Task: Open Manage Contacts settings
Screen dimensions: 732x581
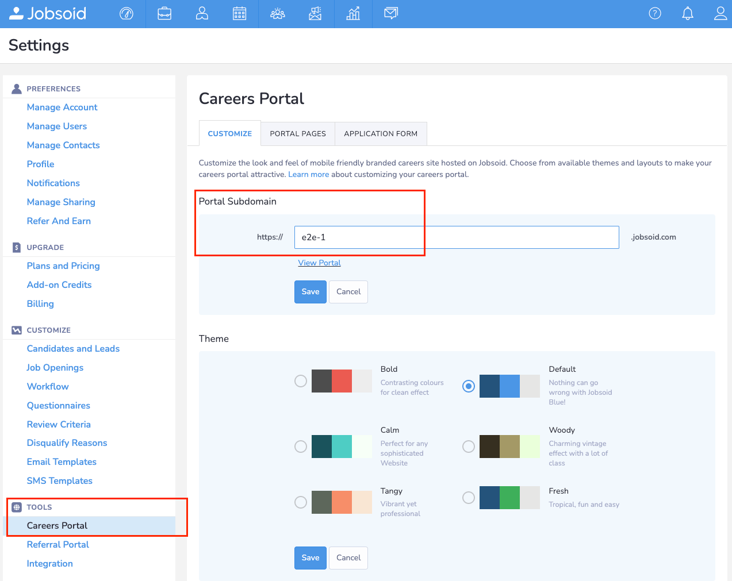Action: (x=63, y=145)
